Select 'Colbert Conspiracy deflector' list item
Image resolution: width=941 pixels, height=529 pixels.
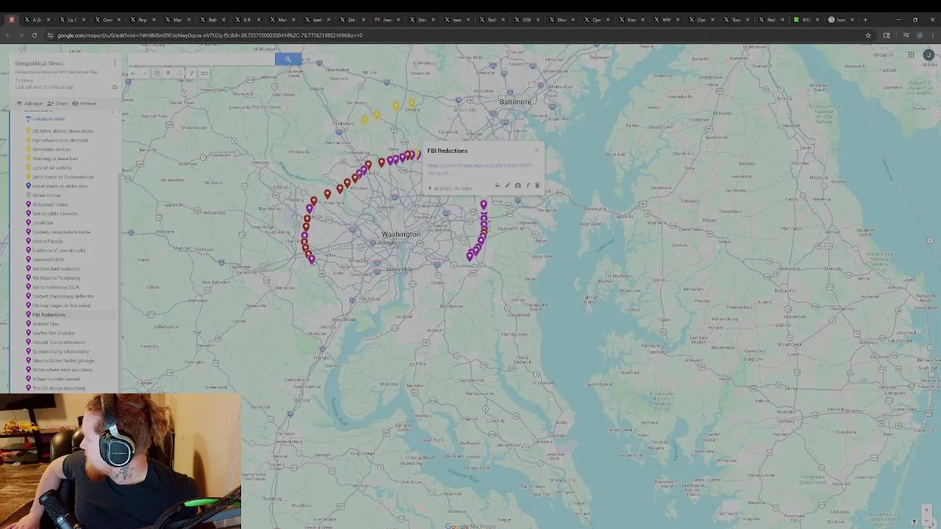click(x=63, y=296)
